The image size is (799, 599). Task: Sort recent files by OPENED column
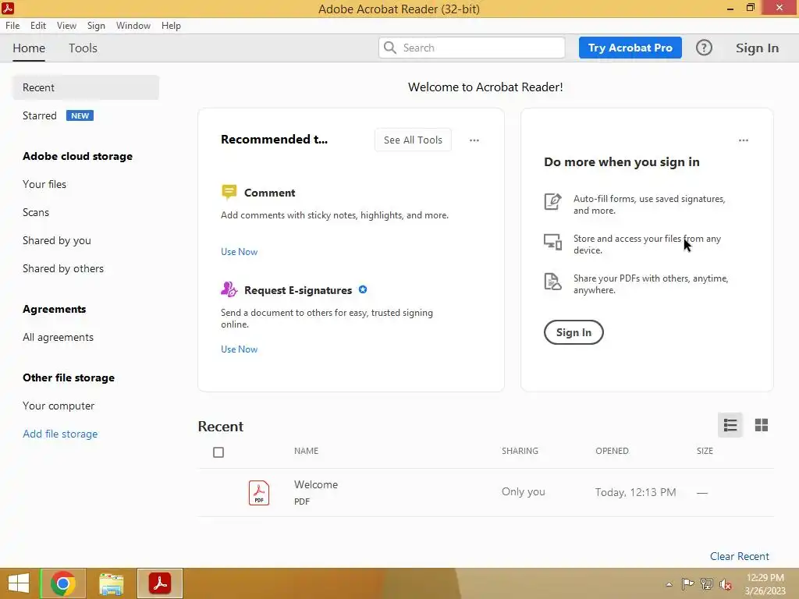click(612, 451)
